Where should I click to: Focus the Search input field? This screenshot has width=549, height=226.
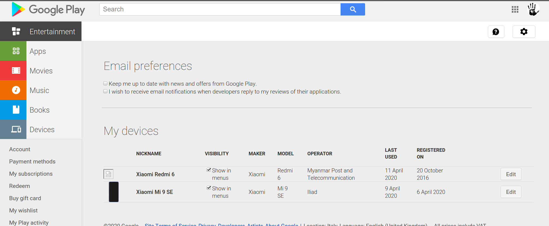pos(220,10)
